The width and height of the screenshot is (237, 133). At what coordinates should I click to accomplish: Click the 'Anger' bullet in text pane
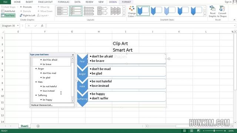click(41, 69)
